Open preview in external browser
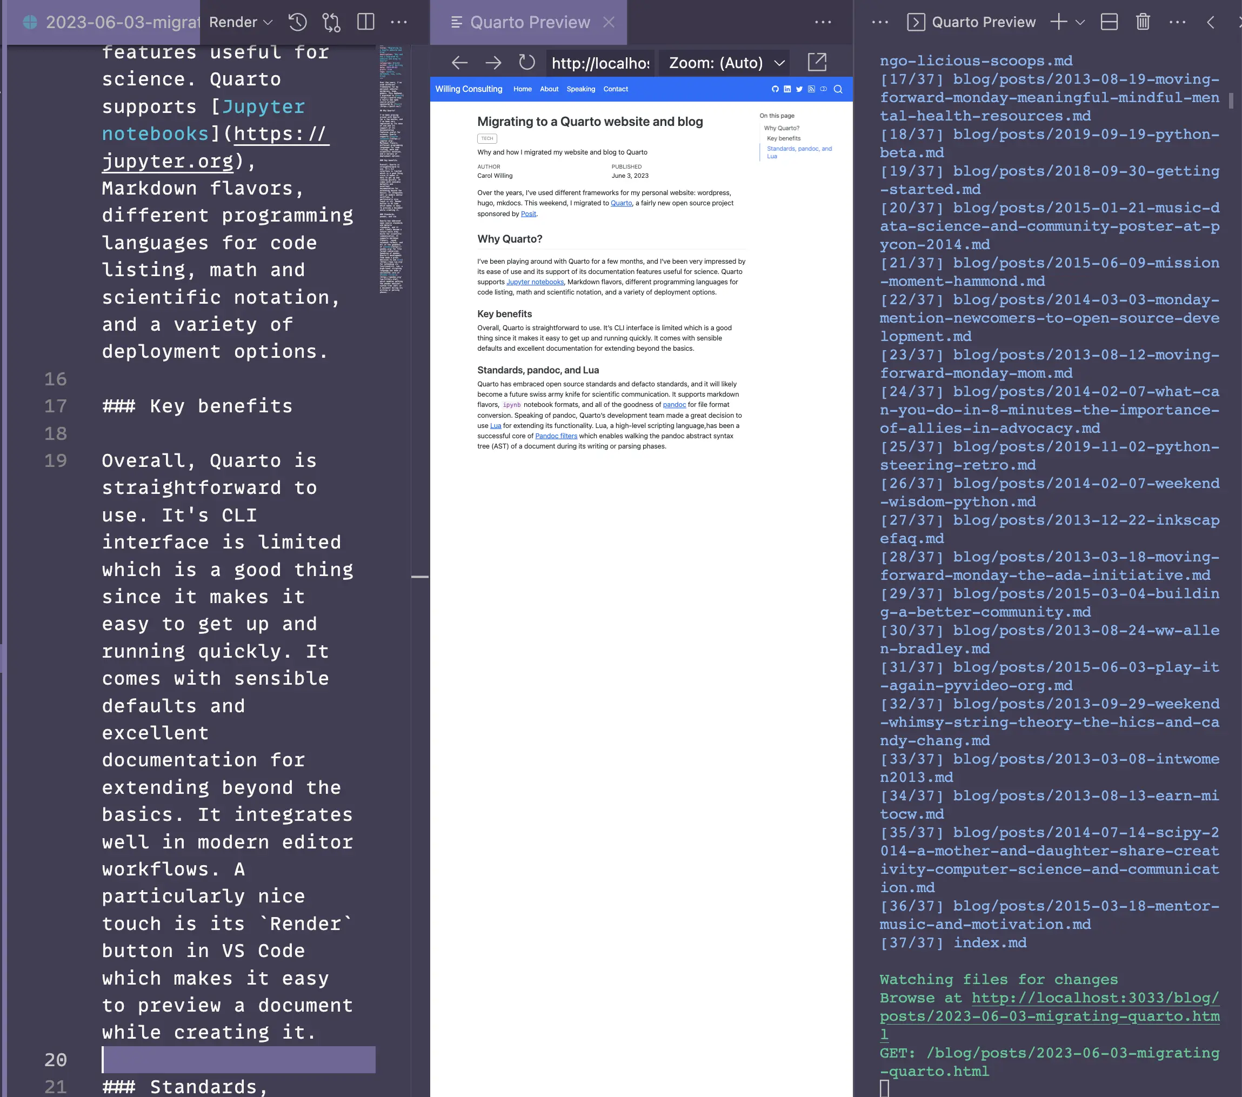 (x=818, y=62)
